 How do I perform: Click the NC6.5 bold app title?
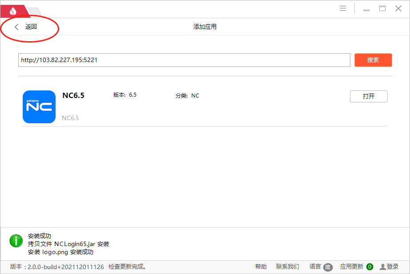coord(73,95)
